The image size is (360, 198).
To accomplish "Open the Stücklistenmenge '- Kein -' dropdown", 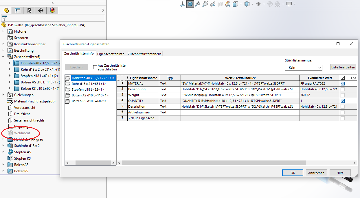I will [304, 68].
